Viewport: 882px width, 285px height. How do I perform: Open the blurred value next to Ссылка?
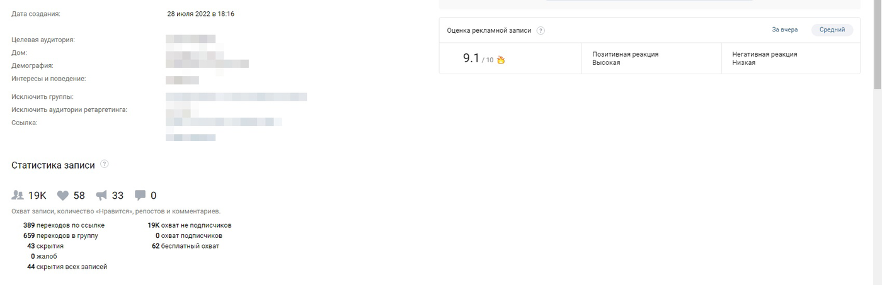point(224,122)
